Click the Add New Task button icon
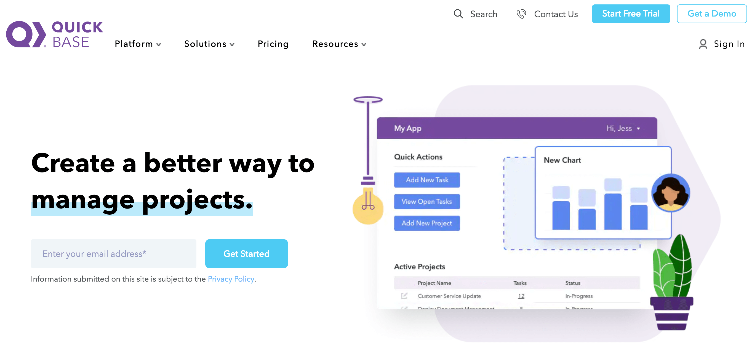 [x=426, y=180]
